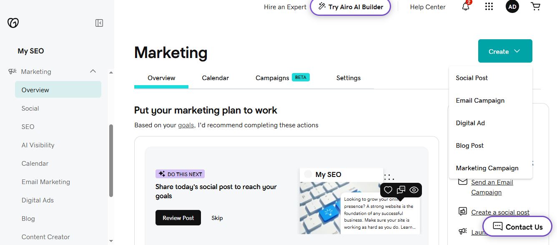Click the dots handle on My SEO preview
Image resolution: width=557 pixels, height=245 pixels.
click(389, 177)
